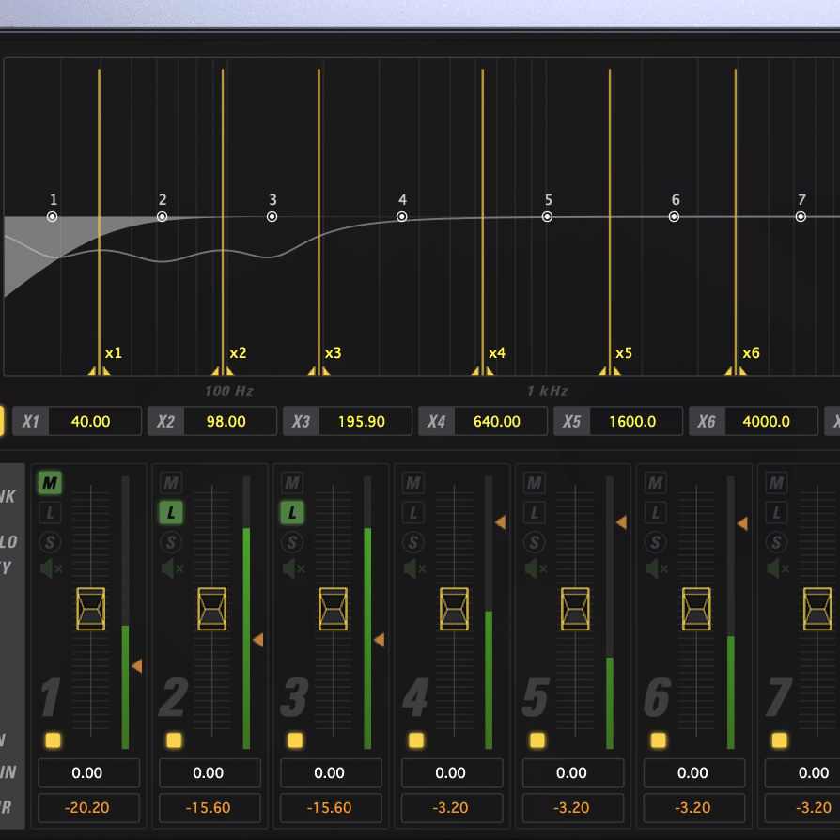The image size is (840, 840).
Task: Mute band 3 using its speaker icon
Action: click(293, 568)
